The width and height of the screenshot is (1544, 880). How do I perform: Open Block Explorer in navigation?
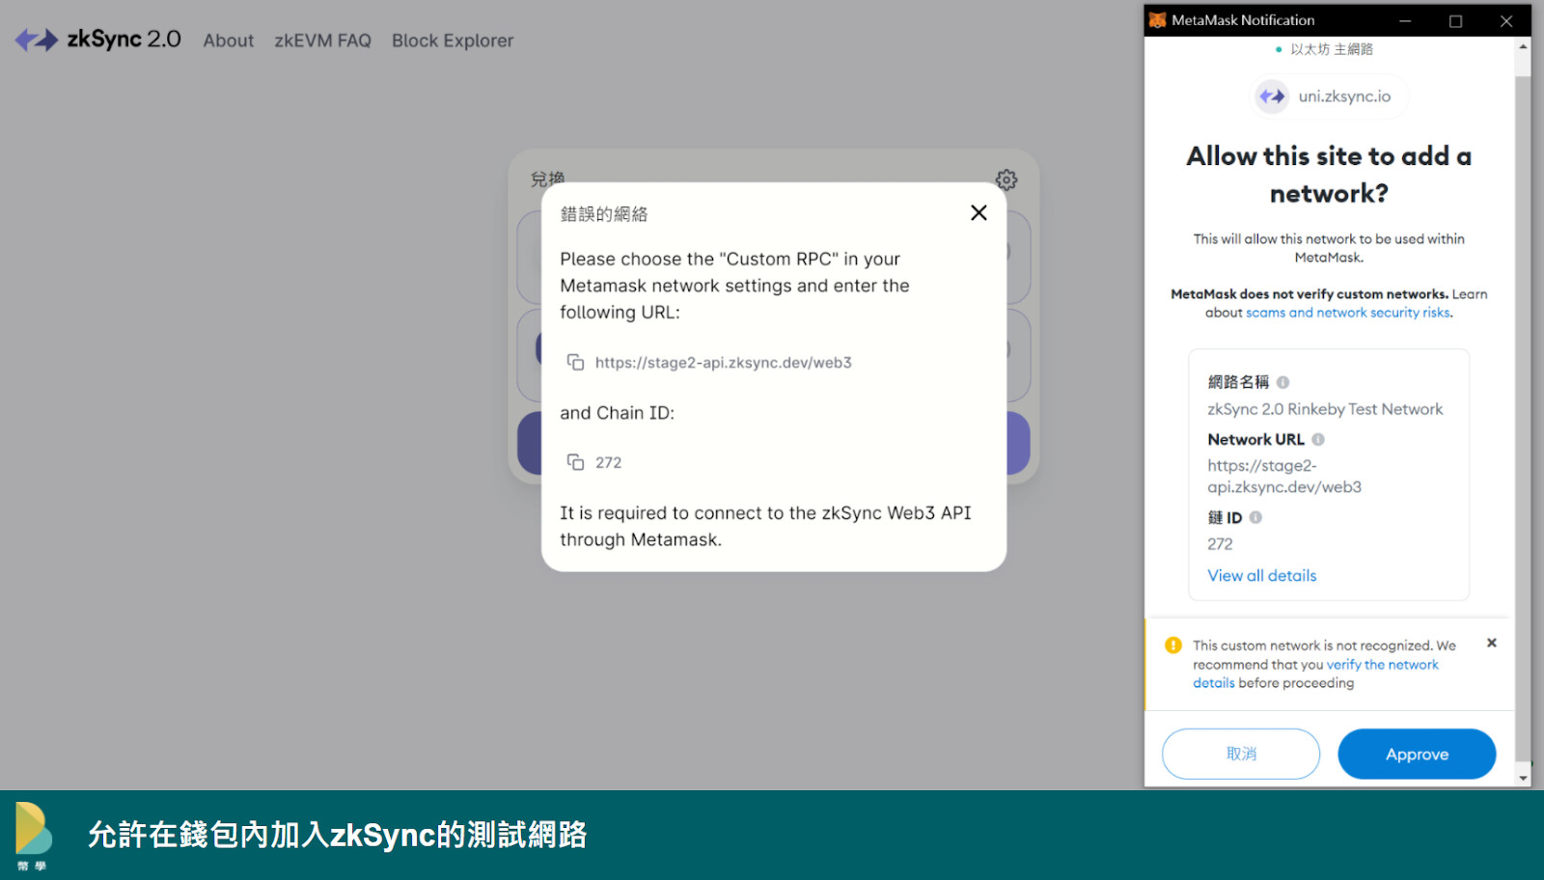[x=453, y=41]
